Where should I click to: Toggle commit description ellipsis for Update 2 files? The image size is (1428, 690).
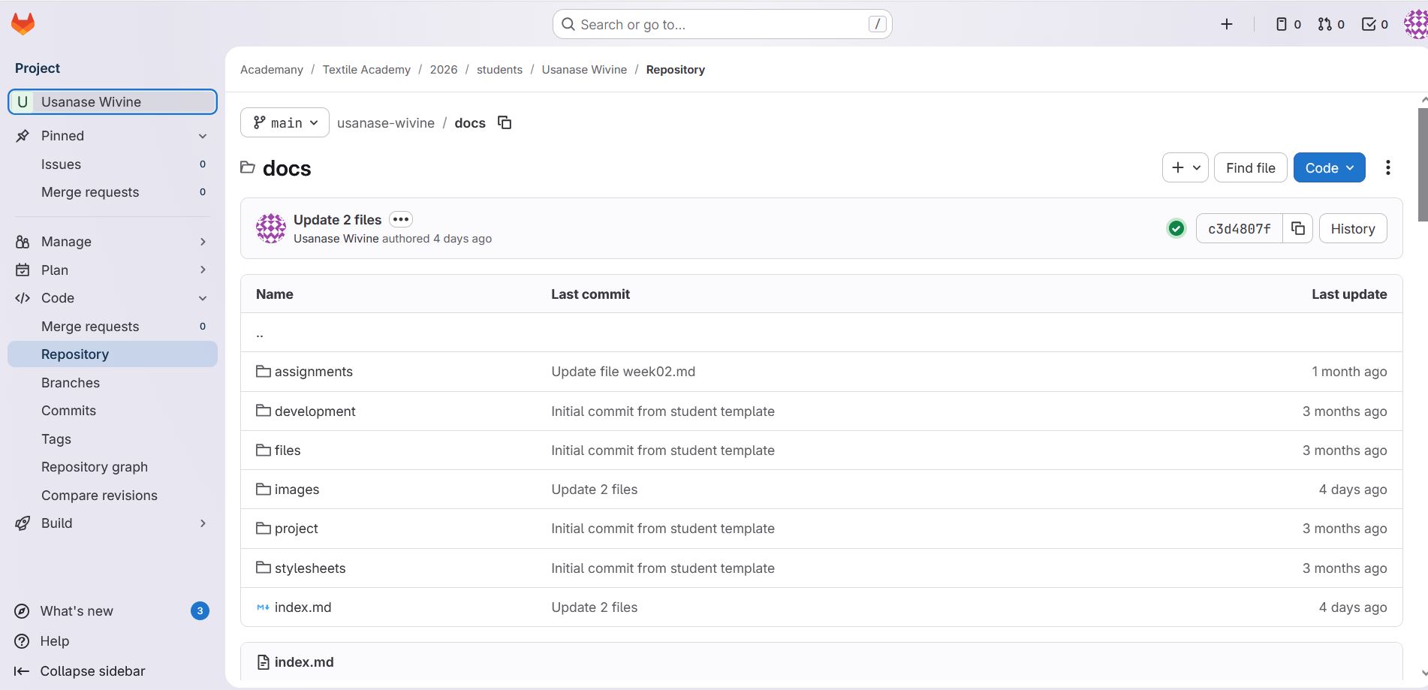tap(401, 219)
